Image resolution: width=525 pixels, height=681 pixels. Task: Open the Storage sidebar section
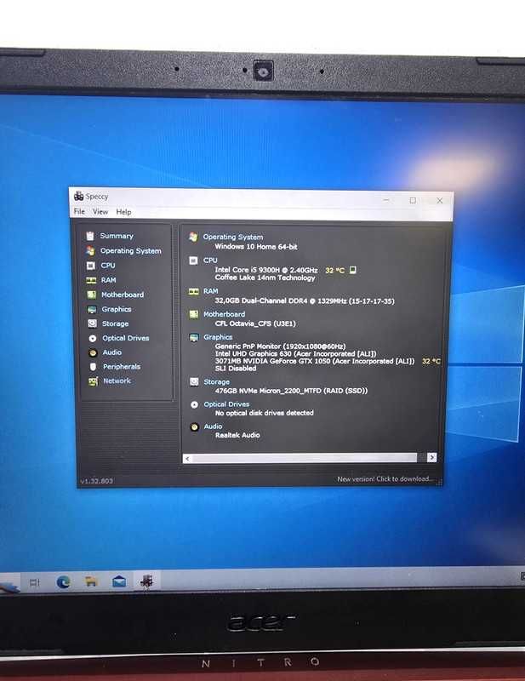pos(115,323)
